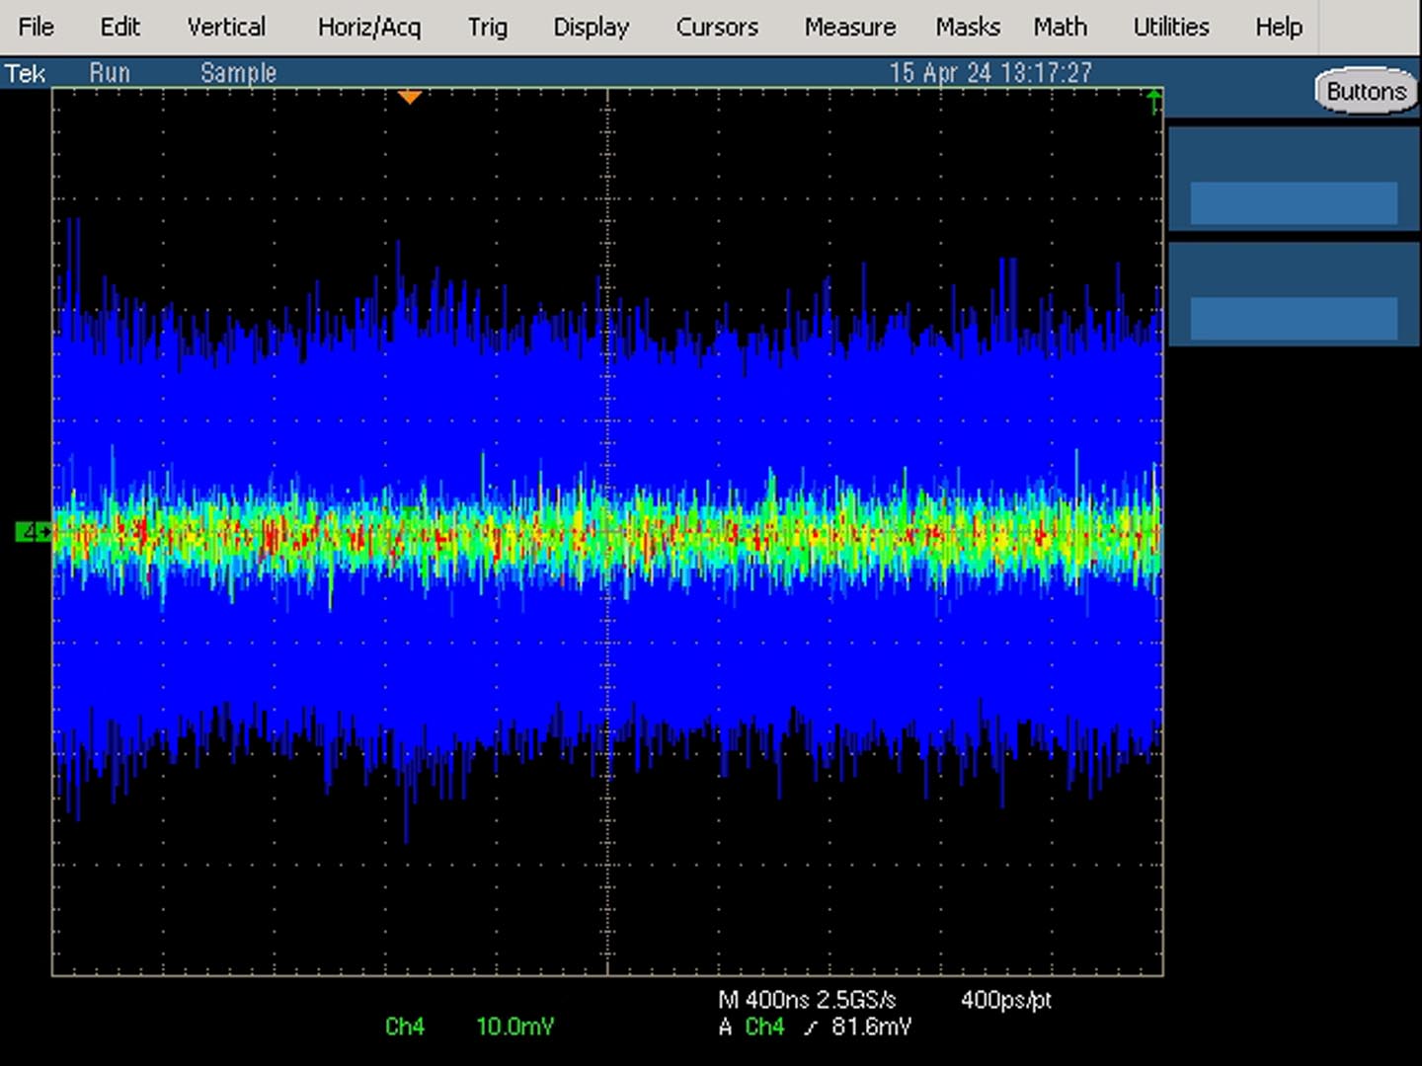Open the Horiz/Acq menu
Screen dimensions: 1422x1066
point(369,27)
